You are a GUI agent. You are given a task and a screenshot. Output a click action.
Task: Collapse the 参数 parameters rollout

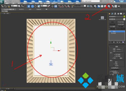117,47
